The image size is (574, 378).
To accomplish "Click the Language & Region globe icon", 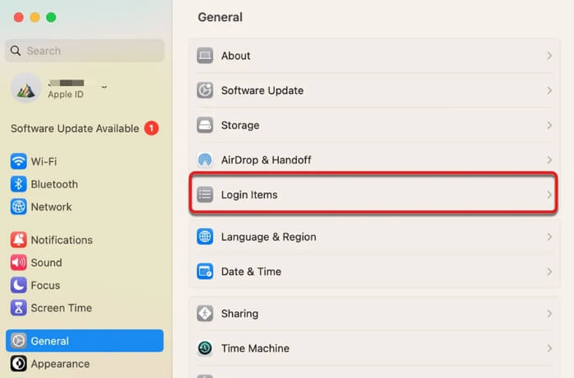I will click(205, 236).
